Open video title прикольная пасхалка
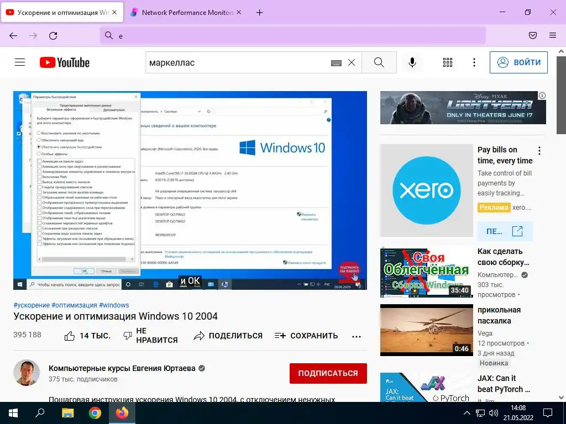Image resolution: width=566 pixels, height=424 pixels. [x=499, y=315]
